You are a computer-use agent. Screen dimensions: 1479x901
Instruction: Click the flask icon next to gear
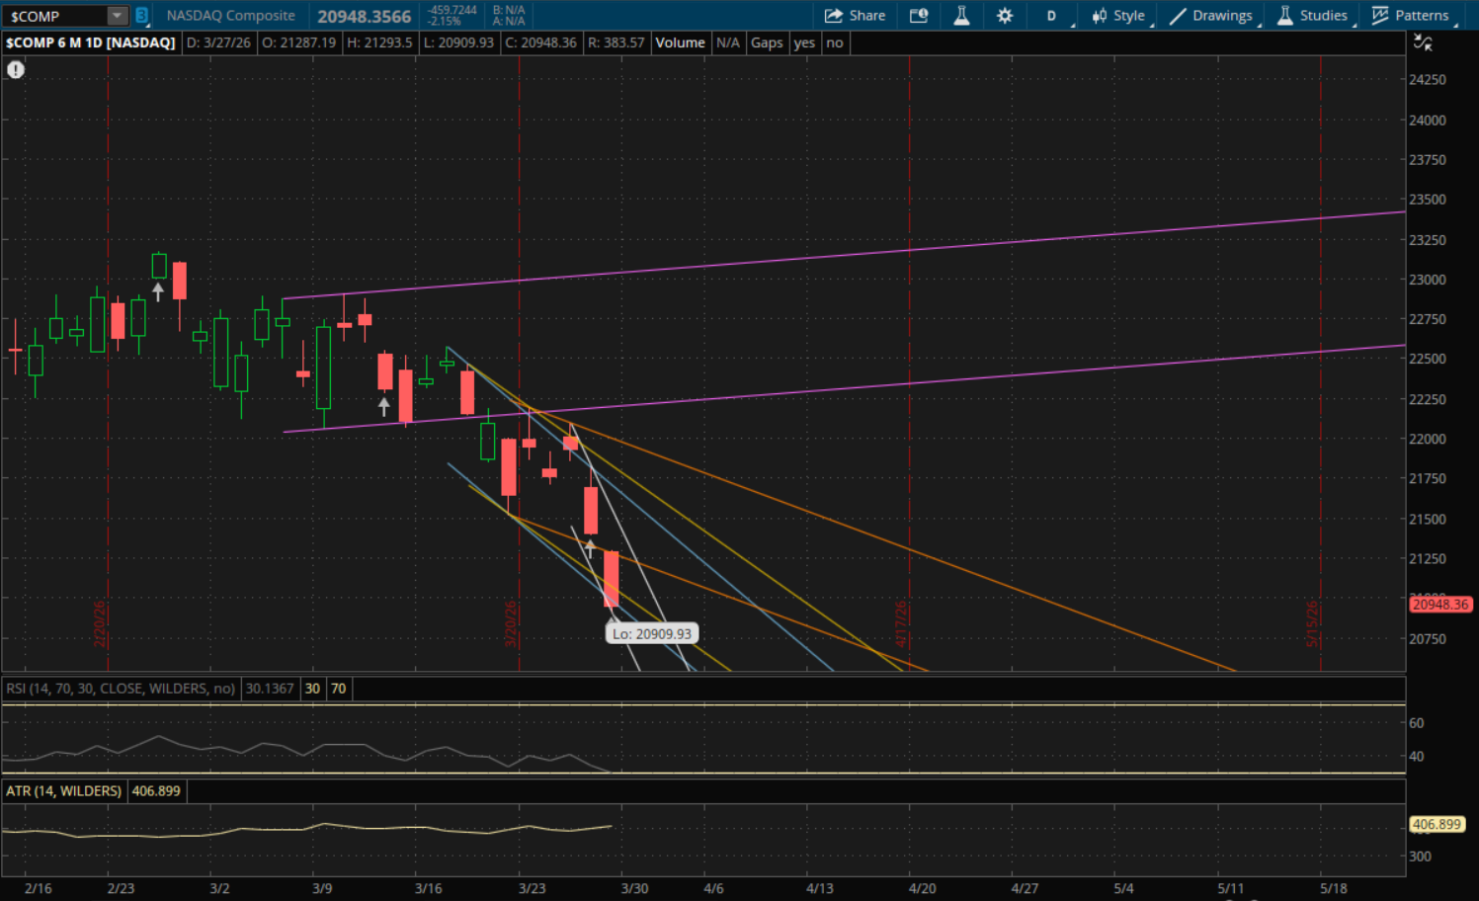click(961, 16)
